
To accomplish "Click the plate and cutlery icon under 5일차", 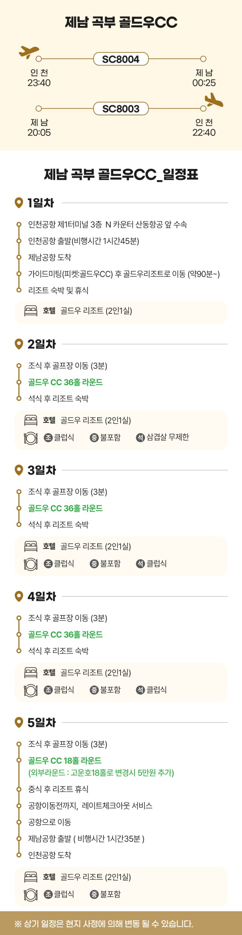I will coord(31,895).
